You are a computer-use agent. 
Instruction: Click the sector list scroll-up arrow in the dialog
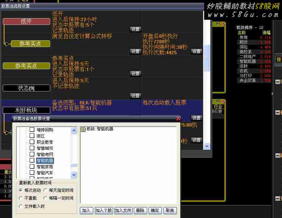coord(74,130)
